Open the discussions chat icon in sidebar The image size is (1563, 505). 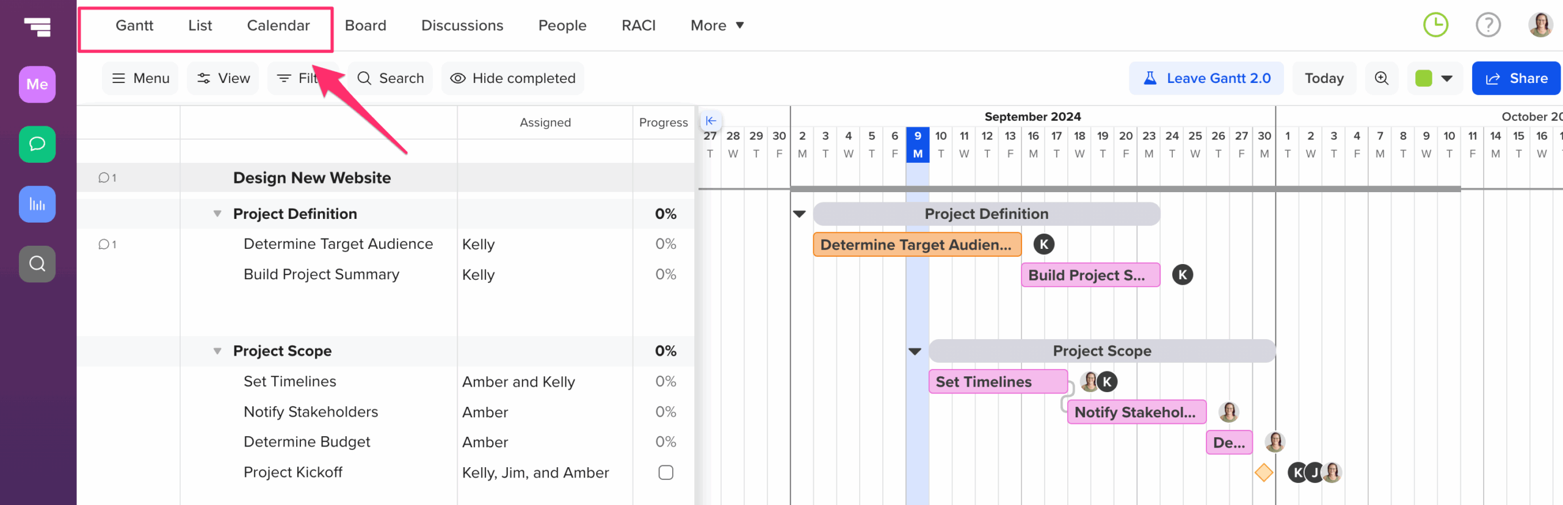(x=37, y=144)
